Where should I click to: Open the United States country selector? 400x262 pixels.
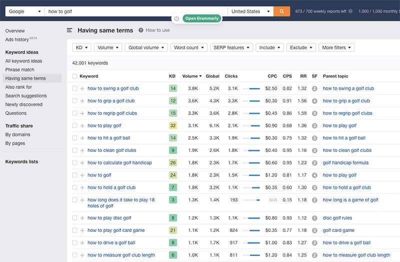pos(251,11)
